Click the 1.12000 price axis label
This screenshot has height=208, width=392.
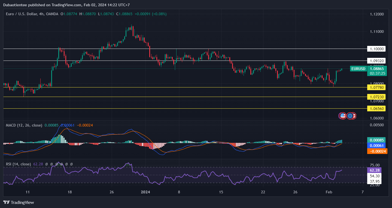(376, 14)
